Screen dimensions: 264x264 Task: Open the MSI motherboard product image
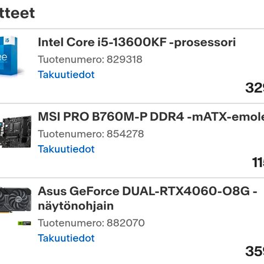point(15,131)
